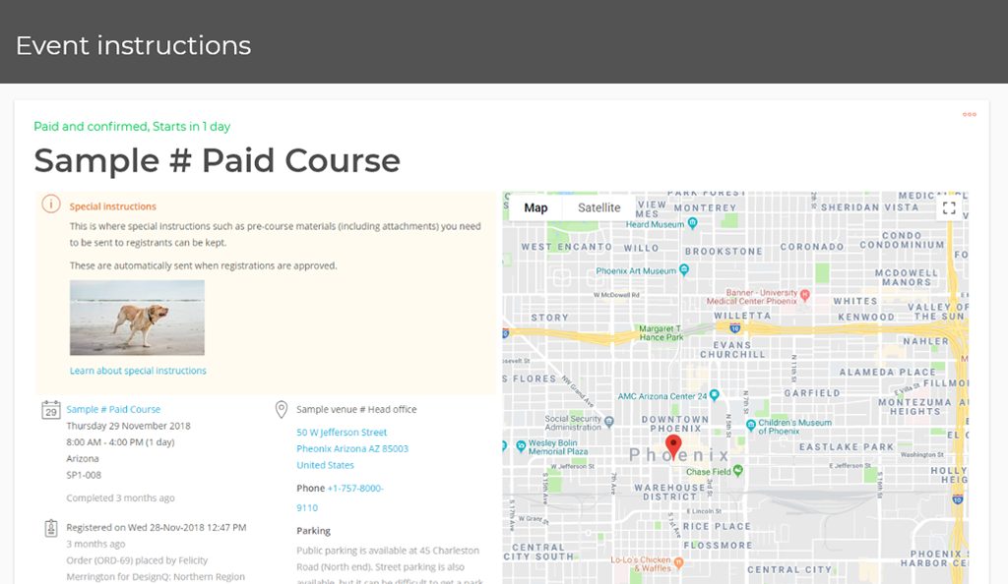Click the Chase Field map pin
The width and height of the screenshot is (1008, 584).
pos(738,470)
